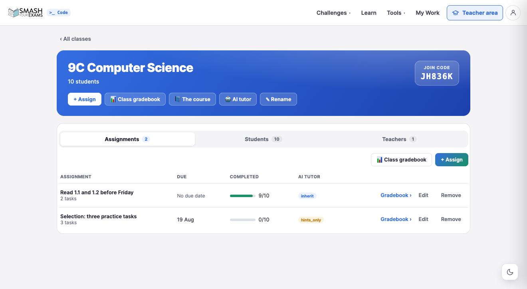Open Class gradebook in the blue banner
The image size is (527, 289).
point(135,99)
